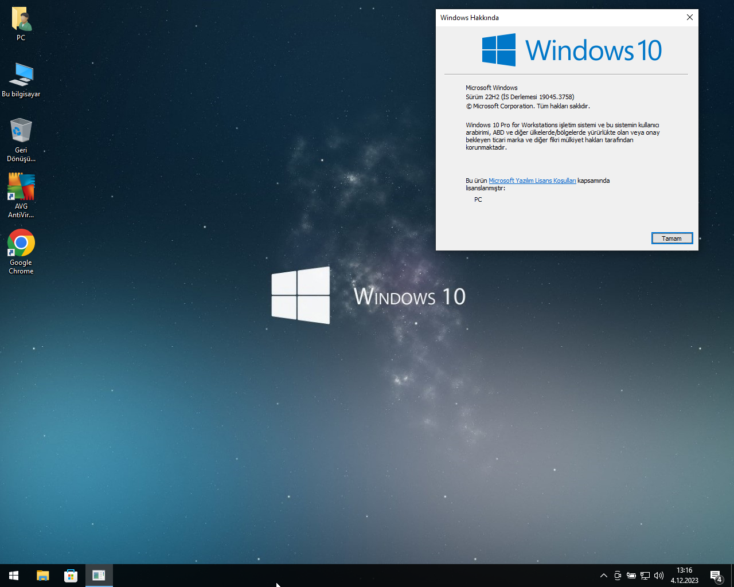Click the Tamam button
The width and height of the screenshot is (734, 587).
(x=672, y=238)
